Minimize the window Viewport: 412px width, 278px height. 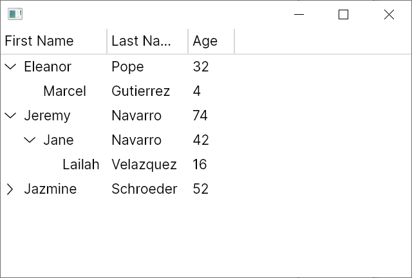click(x=298, y=15)
